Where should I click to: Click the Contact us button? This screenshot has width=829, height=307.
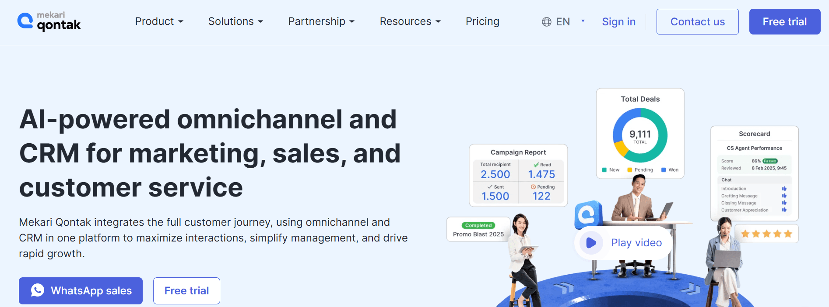pyautogui.click(x=697, y=22)
